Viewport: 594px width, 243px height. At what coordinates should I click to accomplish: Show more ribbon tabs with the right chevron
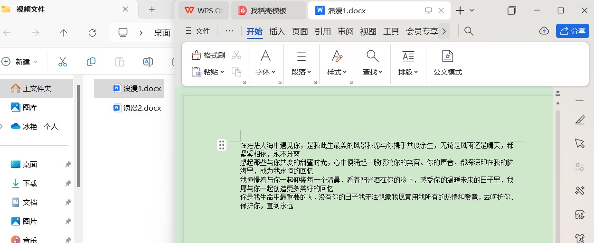pos(444,31)
